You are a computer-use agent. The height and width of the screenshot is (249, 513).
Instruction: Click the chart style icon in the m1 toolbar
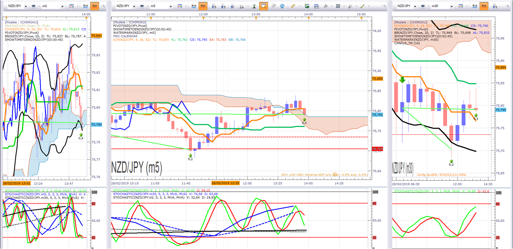pyautogui.click(x=72, y=6)
